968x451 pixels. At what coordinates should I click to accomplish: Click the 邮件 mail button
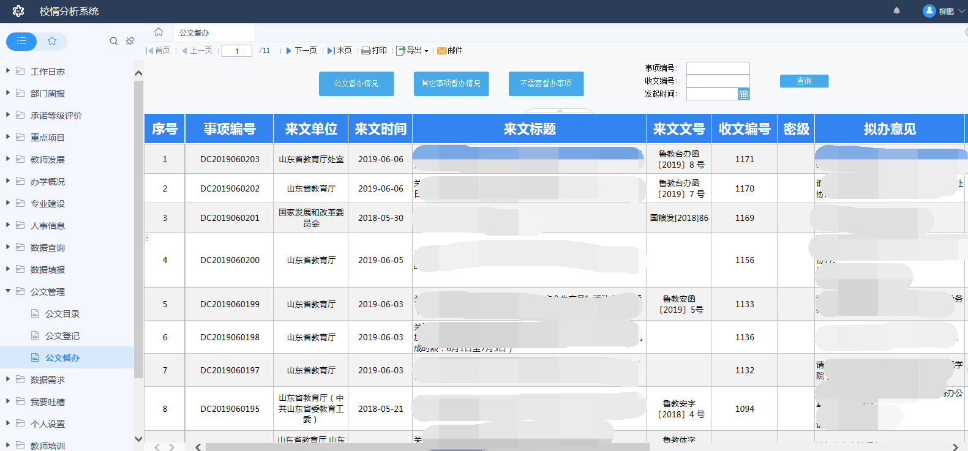(x=450, y=51)
